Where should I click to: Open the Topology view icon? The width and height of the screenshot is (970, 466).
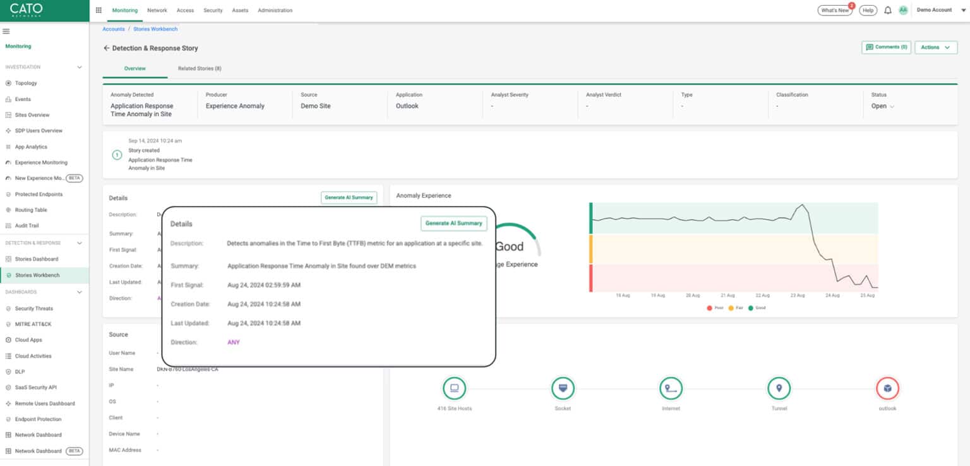point(8,83)
